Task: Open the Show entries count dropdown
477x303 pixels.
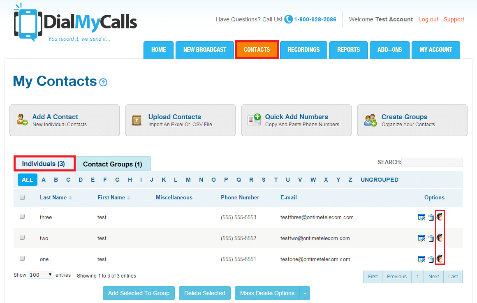Action: [x=41, y=275]
